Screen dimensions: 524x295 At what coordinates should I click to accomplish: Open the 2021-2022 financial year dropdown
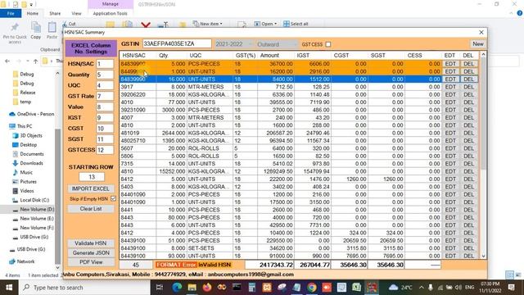(x=233, y=43)
